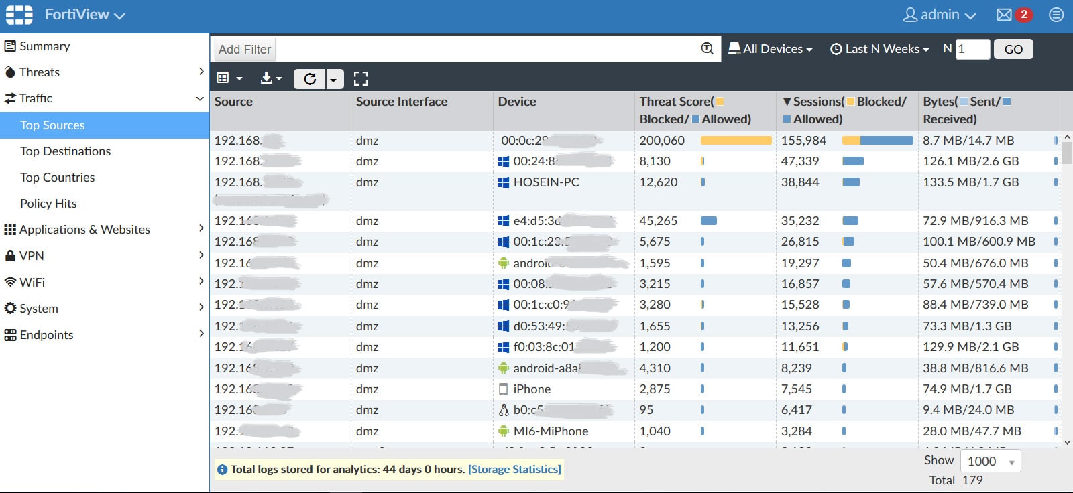Click the search magnifier icon in filter bar
The image size is (1073, 493).
pos(707,49)
